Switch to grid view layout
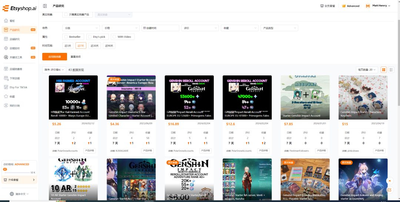The image size is (400, 202). [x=383, y=70]
